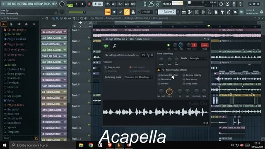Open the Playlist options menu arrow
265x149 pixels.
tap(43, 18)
